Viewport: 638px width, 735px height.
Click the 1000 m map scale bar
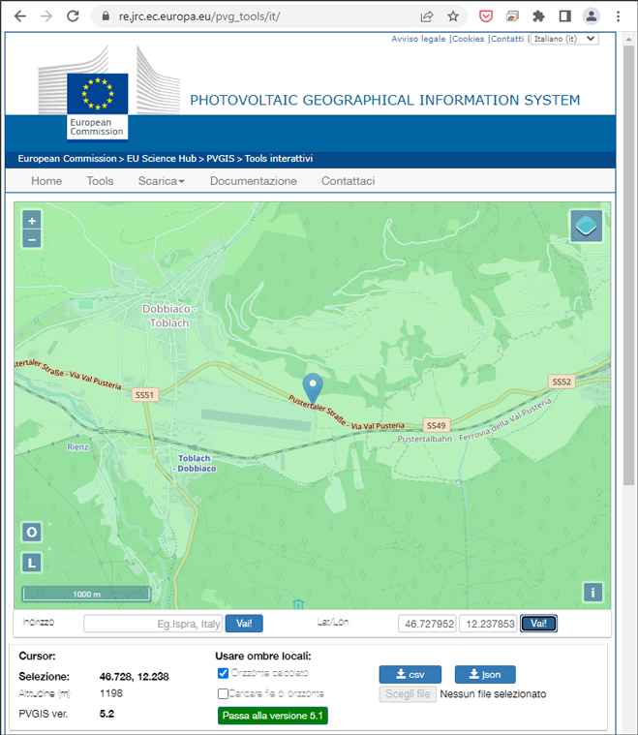[87, 594]
